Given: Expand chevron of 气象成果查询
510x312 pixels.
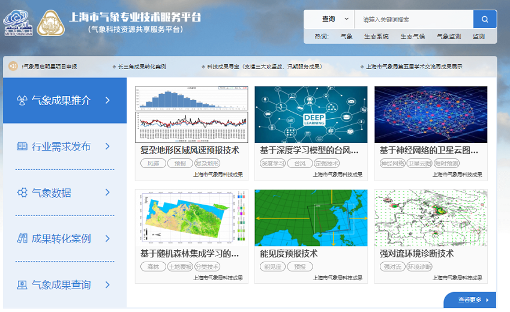Looking at the screenshot, I should click(x=107, y=284).
